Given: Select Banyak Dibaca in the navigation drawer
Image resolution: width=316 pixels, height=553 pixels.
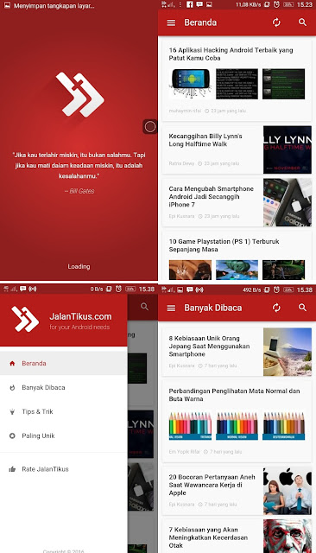Looking at the screenshot, I should [x=63, y=388].
